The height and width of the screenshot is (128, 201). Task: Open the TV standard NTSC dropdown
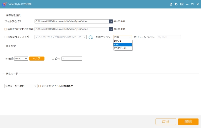coord(21,59)
